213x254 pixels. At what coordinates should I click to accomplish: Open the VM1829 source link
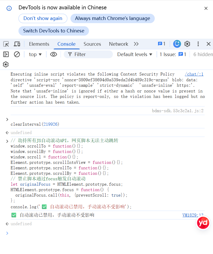point(193,215)
